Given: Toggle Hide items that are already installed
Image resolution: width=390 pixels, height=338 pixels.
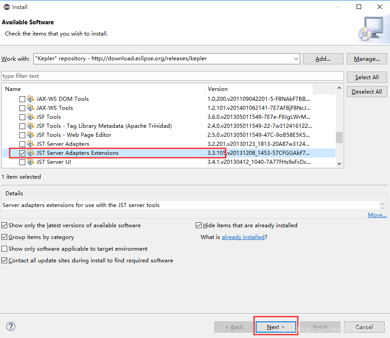Looking at the screenshot, I should click(x=198, y=225).
